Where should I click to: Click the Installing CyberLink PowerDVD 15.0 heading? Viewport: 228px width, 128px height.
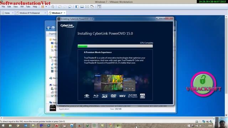(x=105, y=33)
